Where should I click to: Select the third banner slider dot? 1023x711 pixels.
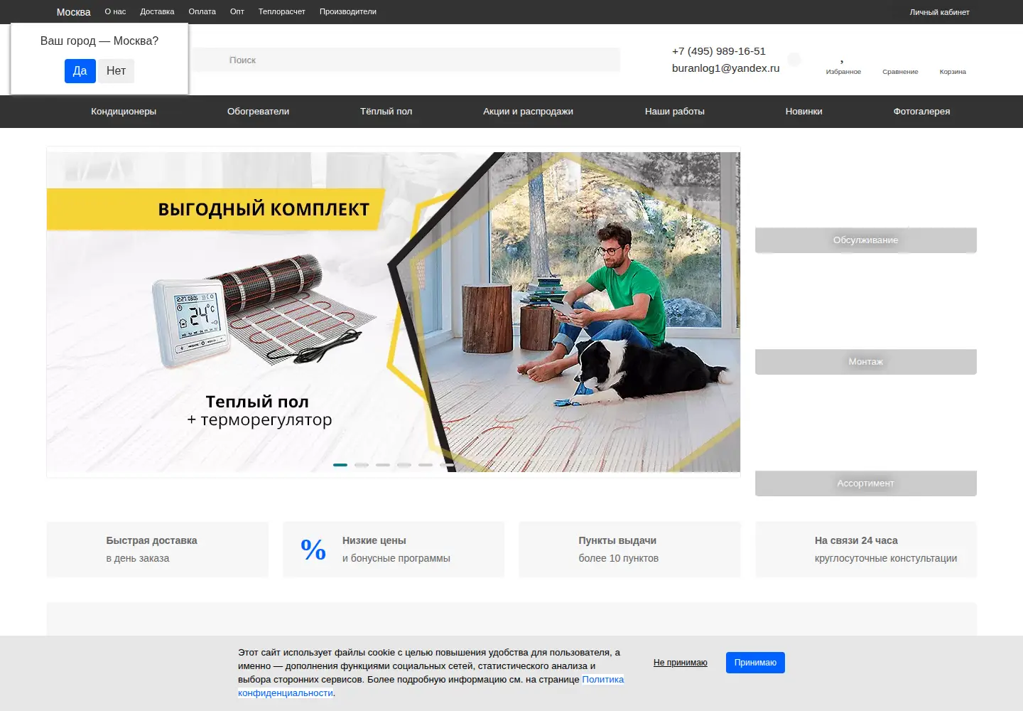(383, 465)
